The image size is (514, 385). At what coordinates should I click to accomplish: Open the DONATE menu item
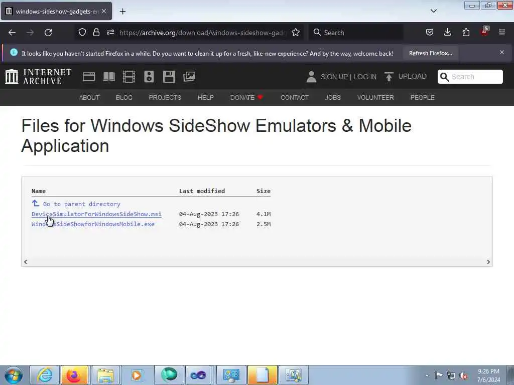246,98
